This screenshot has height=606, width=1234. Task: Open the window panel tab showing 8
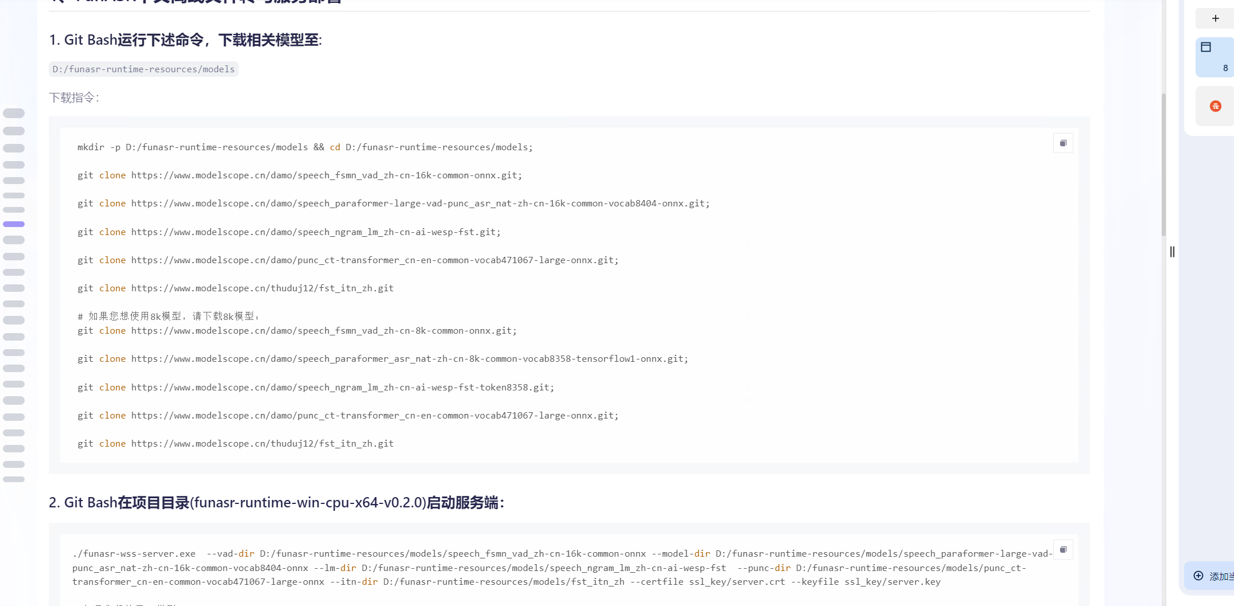[x=1215, y=57]
